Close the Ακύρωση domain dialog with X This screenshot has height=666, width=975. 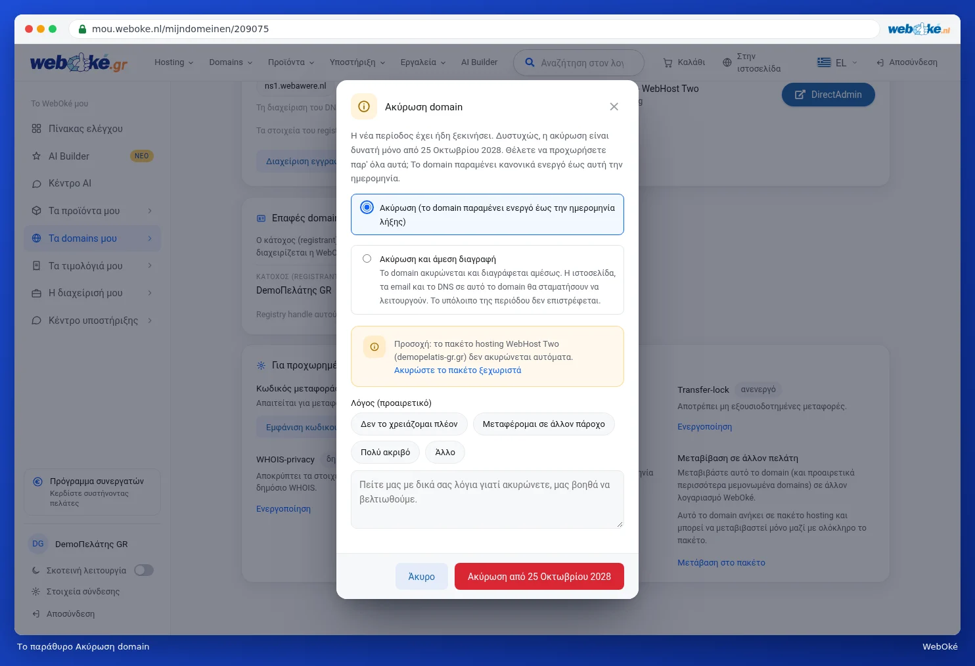[614, 106]
